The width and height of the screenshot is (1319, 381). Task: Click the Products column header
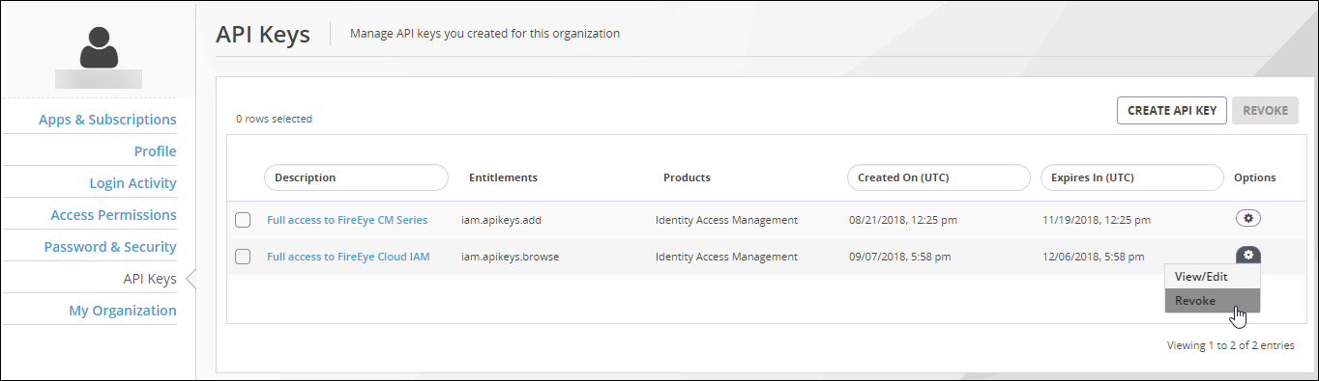tap(687, 177)
